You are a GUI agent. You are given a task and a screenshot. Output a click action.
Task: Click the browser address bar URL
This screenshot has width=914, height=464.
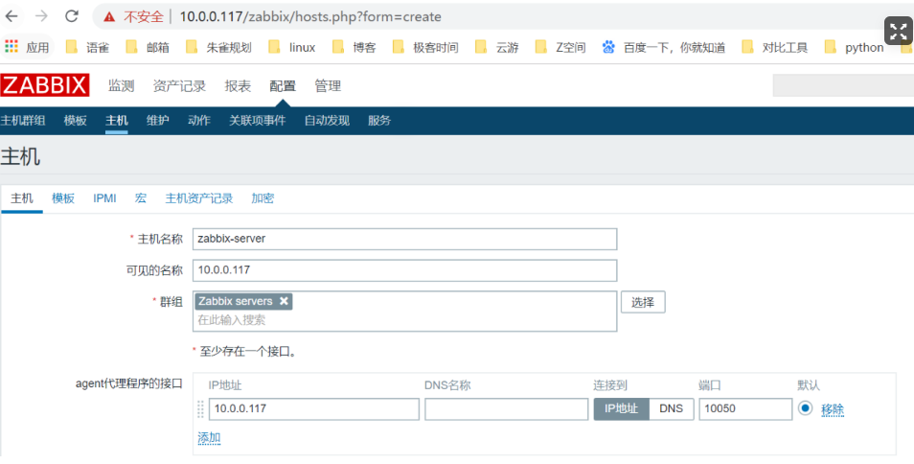click(x=310, y=17)
